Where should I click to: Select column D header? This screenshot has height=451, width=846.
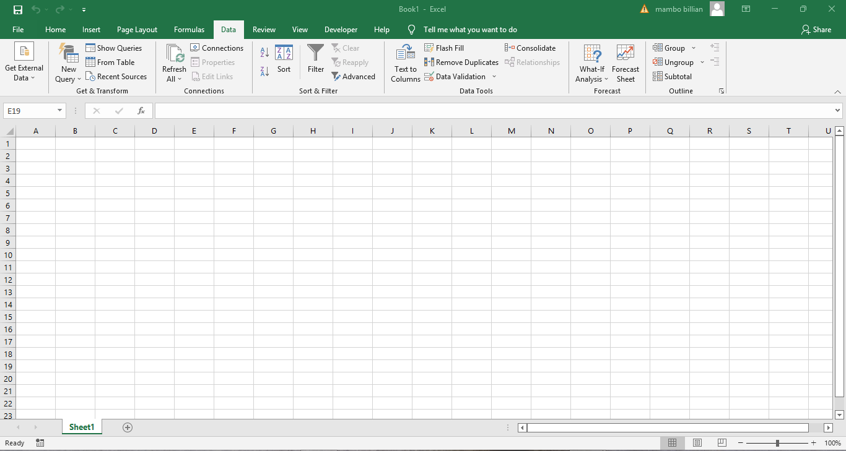(x=154, y=131)
